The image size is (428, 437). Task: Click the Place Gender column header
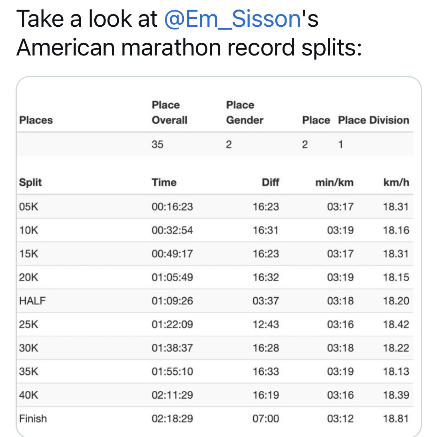pos(245,113)
